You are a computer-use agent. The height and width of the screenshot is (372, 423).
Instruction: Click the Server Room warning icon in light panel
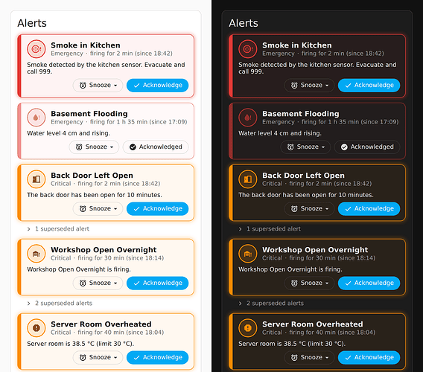coord(36,328)
